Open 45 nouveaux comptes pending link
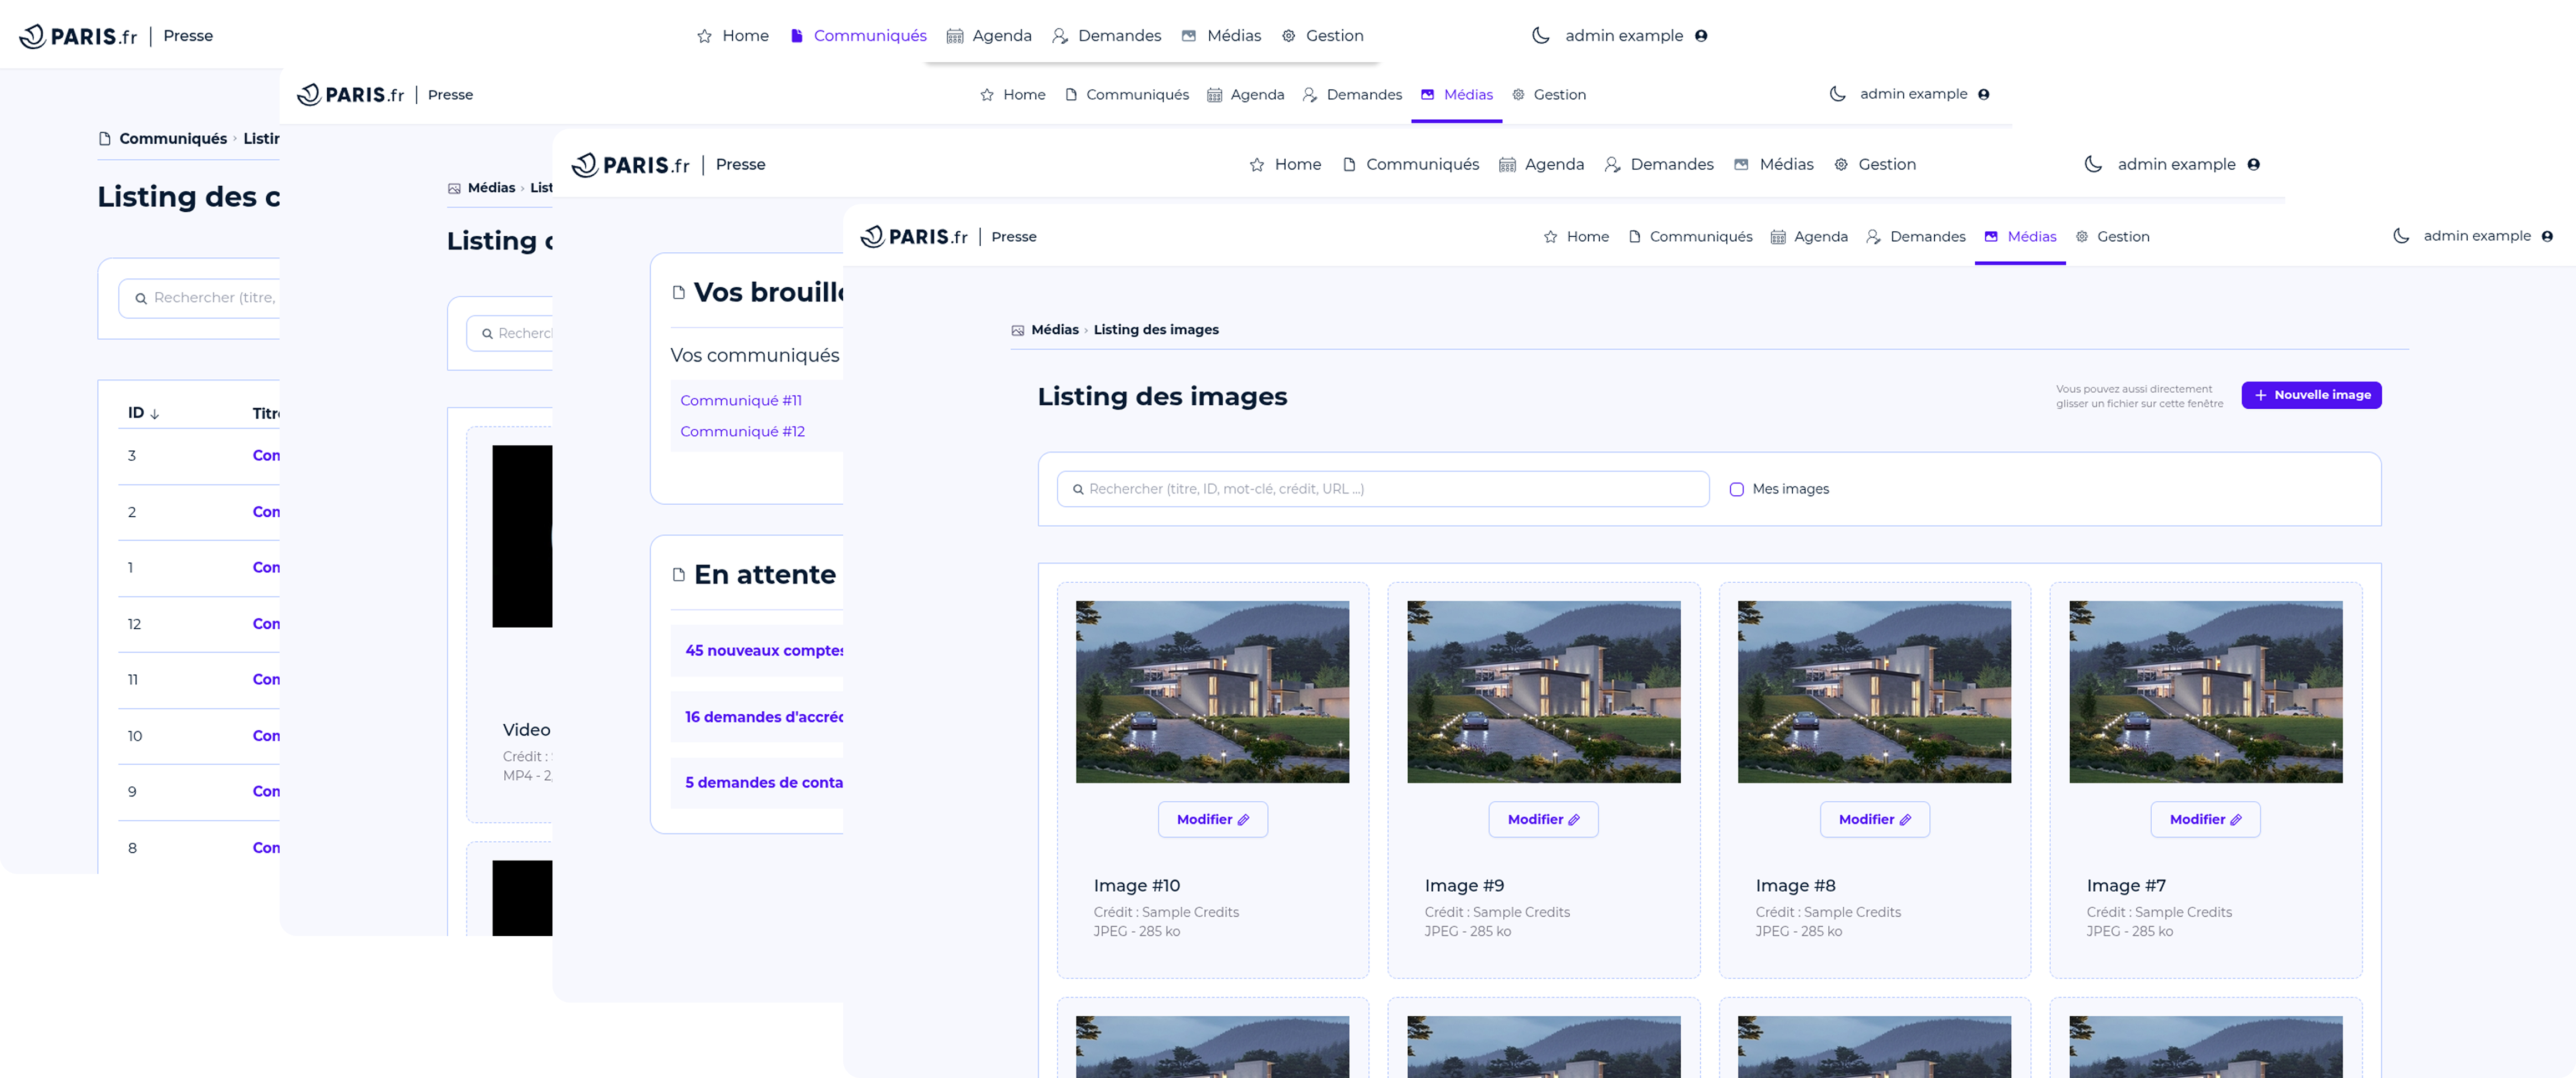 coord(764,650)
